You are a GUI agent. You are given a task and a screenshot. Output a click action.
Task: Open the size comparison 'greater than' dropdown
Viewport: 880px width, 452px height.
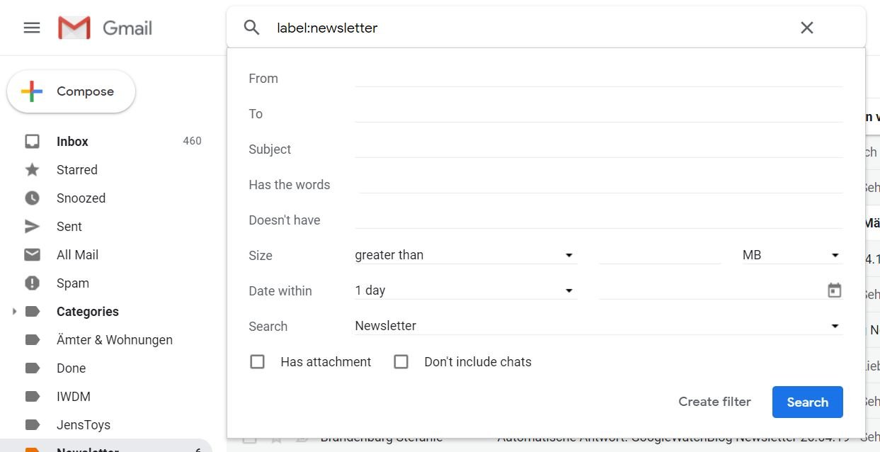pos(464,255)
